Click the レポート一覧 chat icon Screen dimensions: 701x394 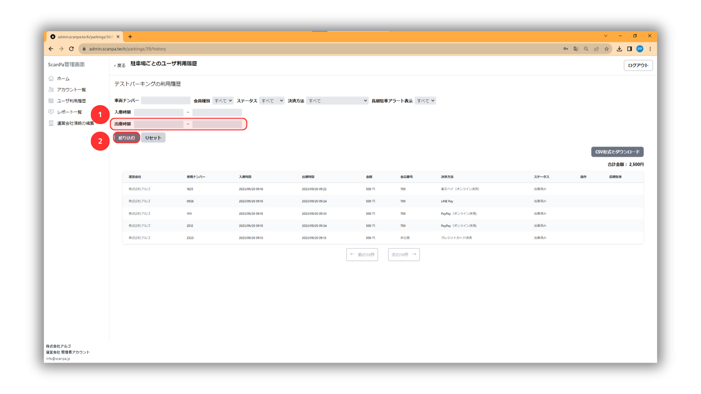51,112
